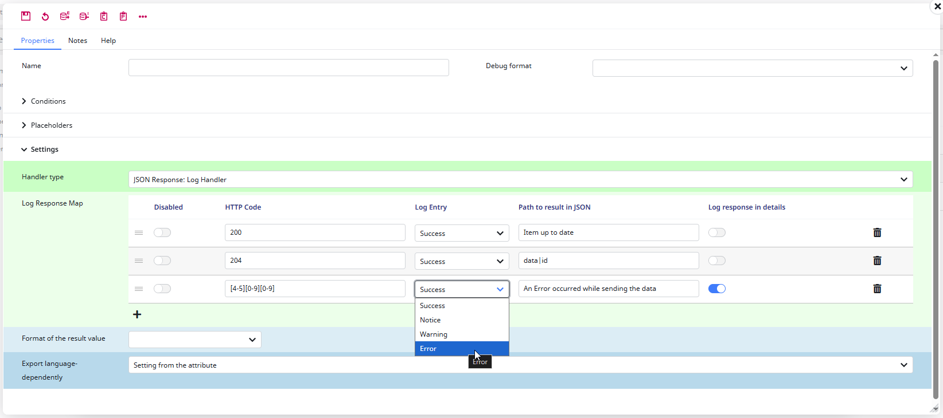Switch to the Notes tab

(77, 41)
